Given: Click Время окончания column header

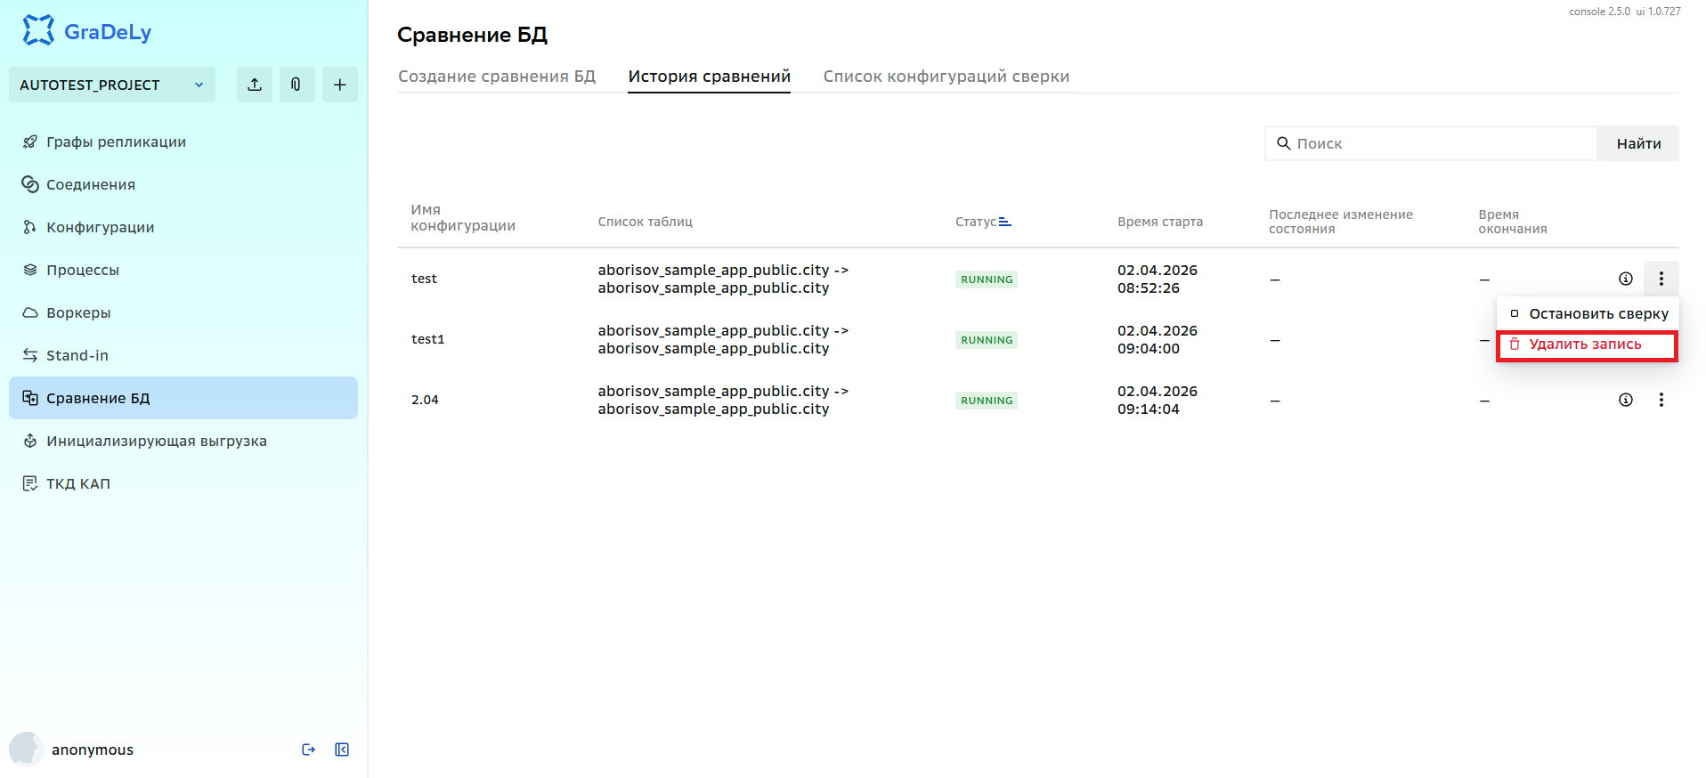Looking at the screenshot, I should (x=1513, y=222).
